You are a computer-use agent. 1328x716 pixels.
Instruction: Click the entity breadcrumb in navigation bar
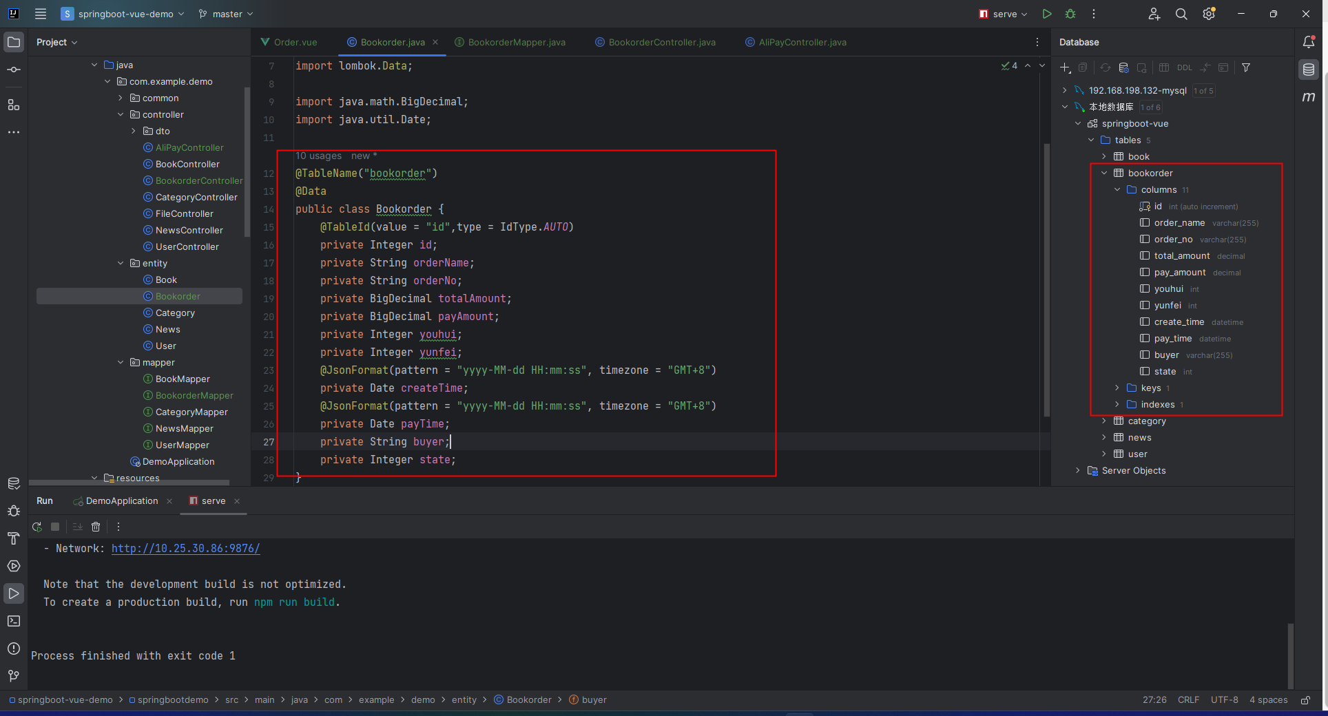tap(464, 700)
